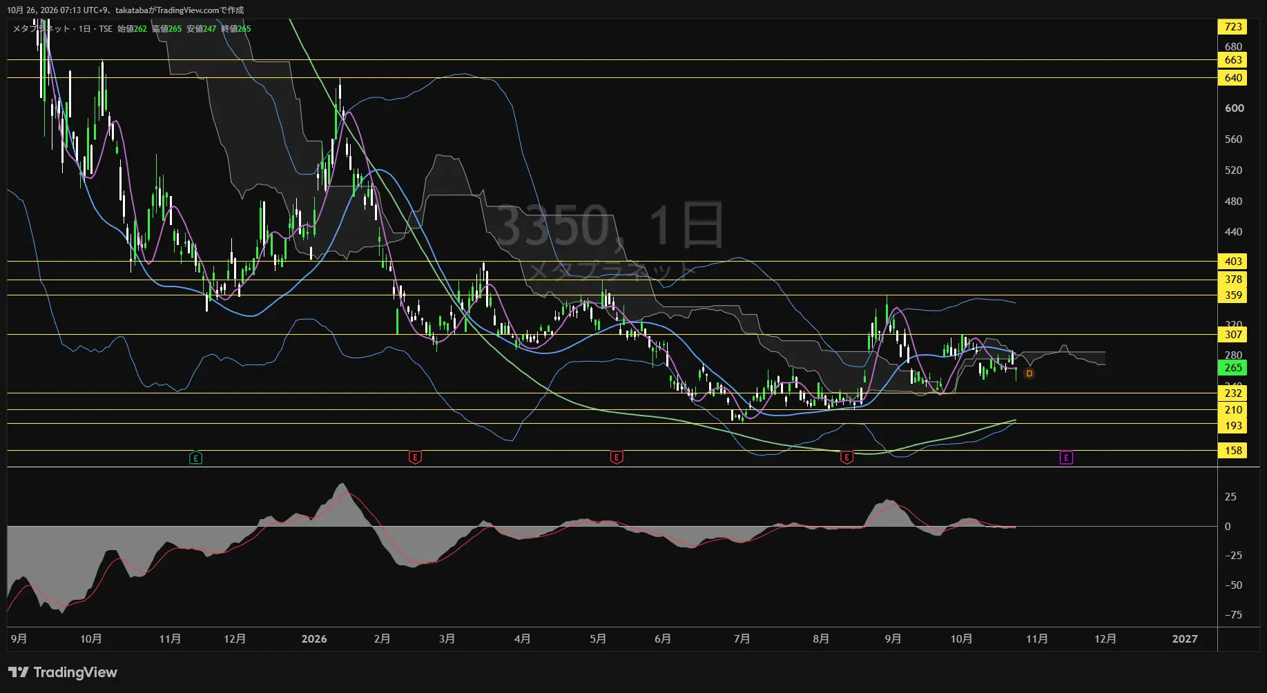Viewport: 1267px width, 693px height.
Task: Open the red earnings marker in mid-August
Action: tap(847, 458)
